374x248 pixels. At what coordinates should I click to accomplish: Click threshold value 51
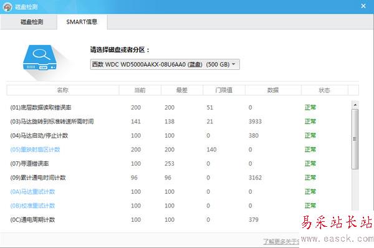click(210, 108)
